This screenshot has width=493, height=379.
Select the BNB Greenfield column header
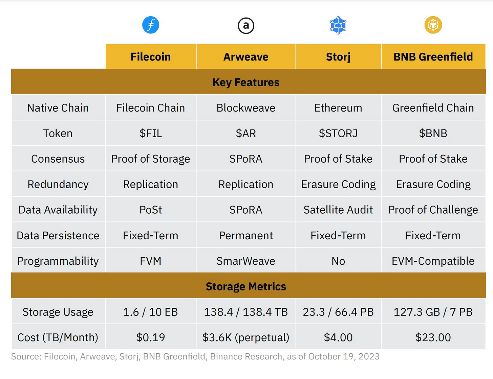[x=433, y=56]
